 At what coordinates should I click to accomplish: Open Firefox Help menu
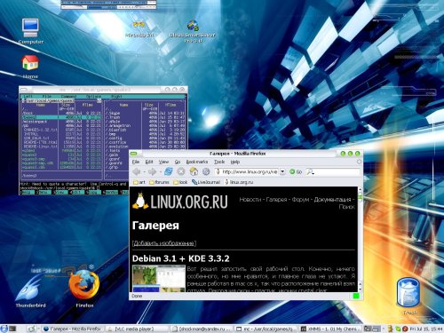click(x=235, y=162)
